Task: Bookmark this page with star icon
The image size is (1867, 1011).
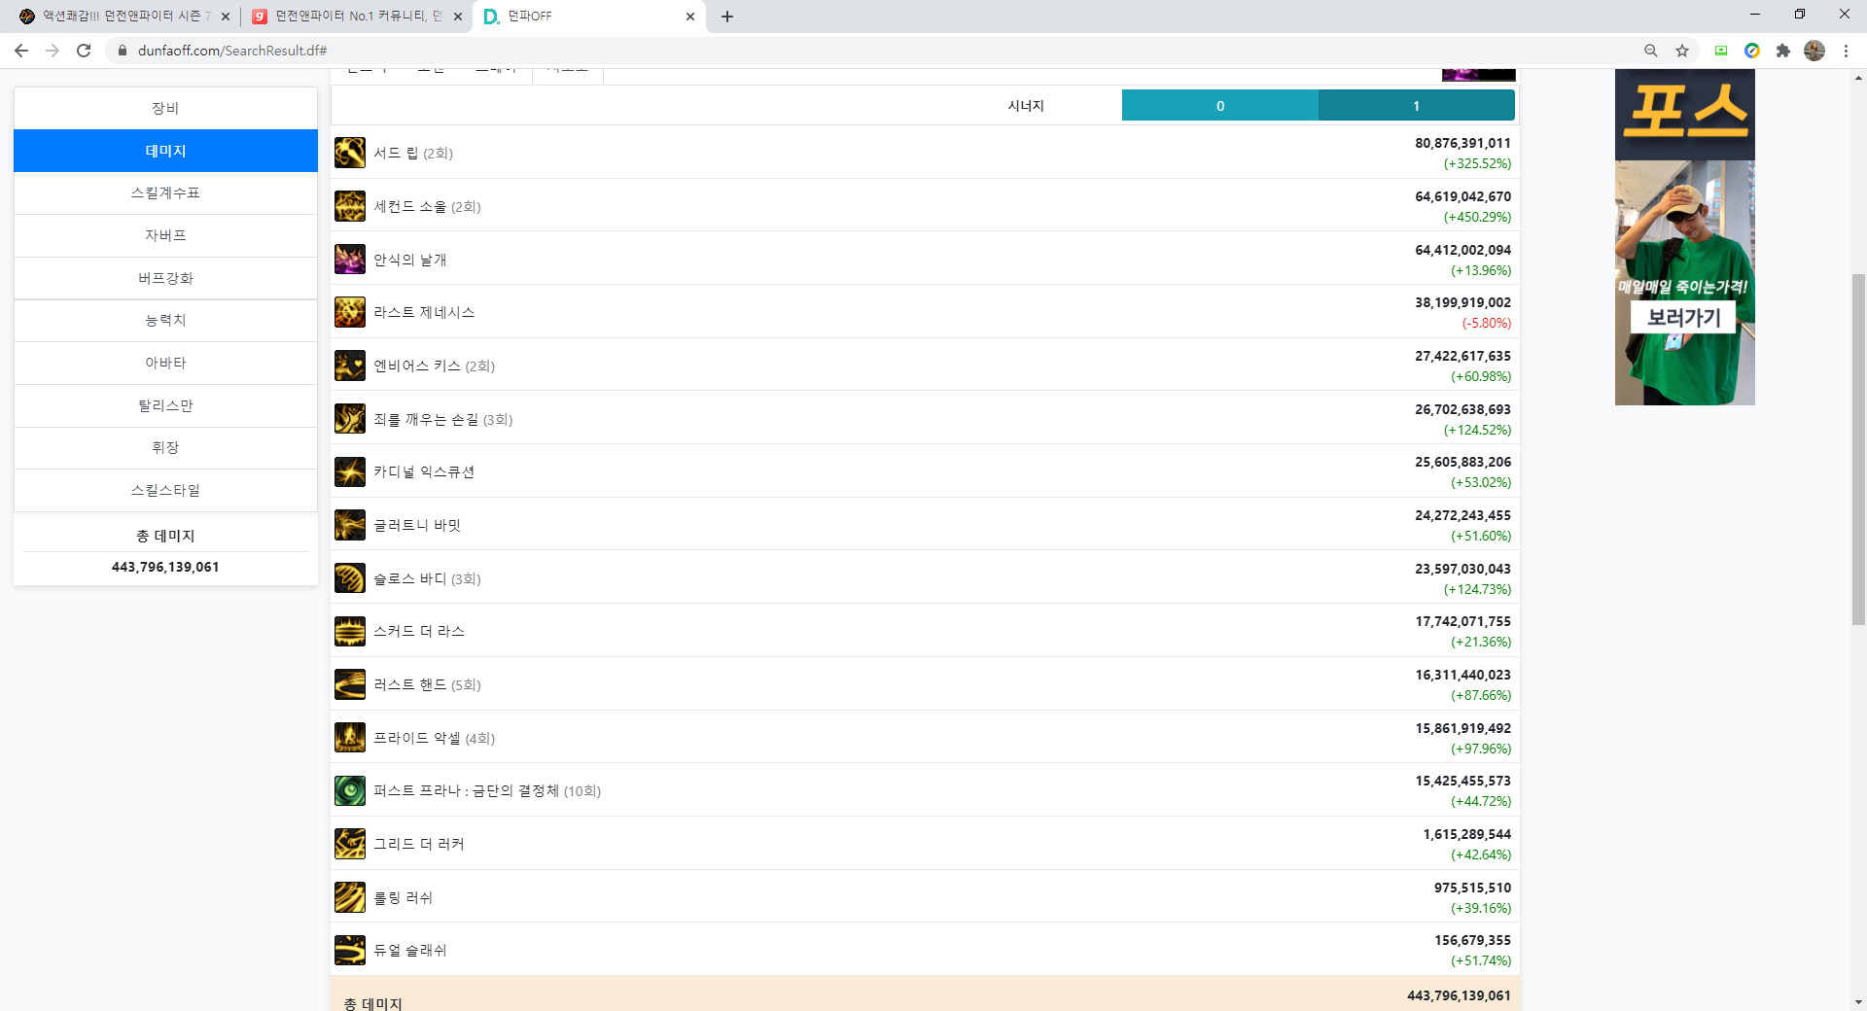Action: 1682,51
